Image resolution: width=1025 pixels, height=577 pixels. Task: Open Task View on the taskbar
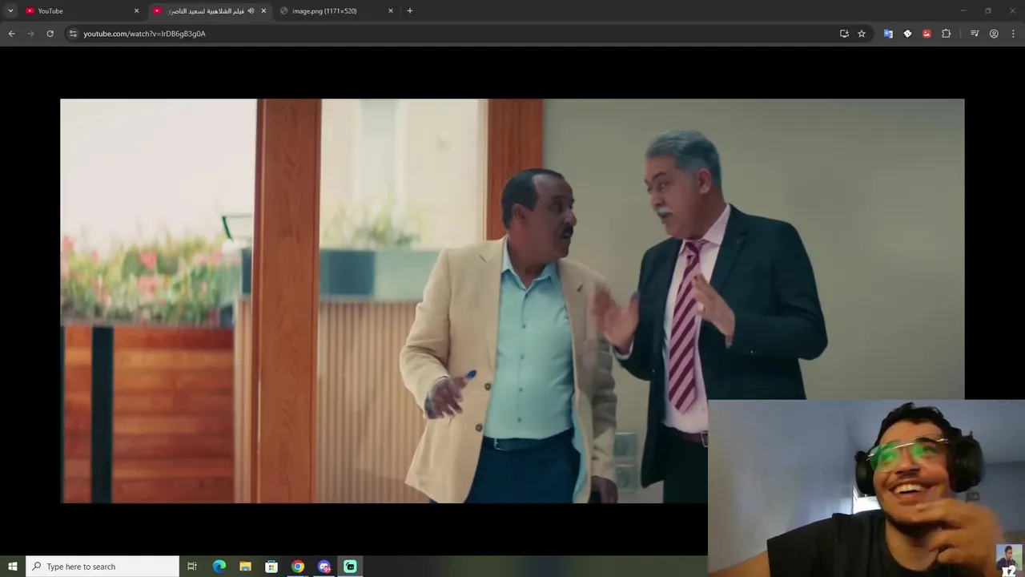tap(192, 567)
